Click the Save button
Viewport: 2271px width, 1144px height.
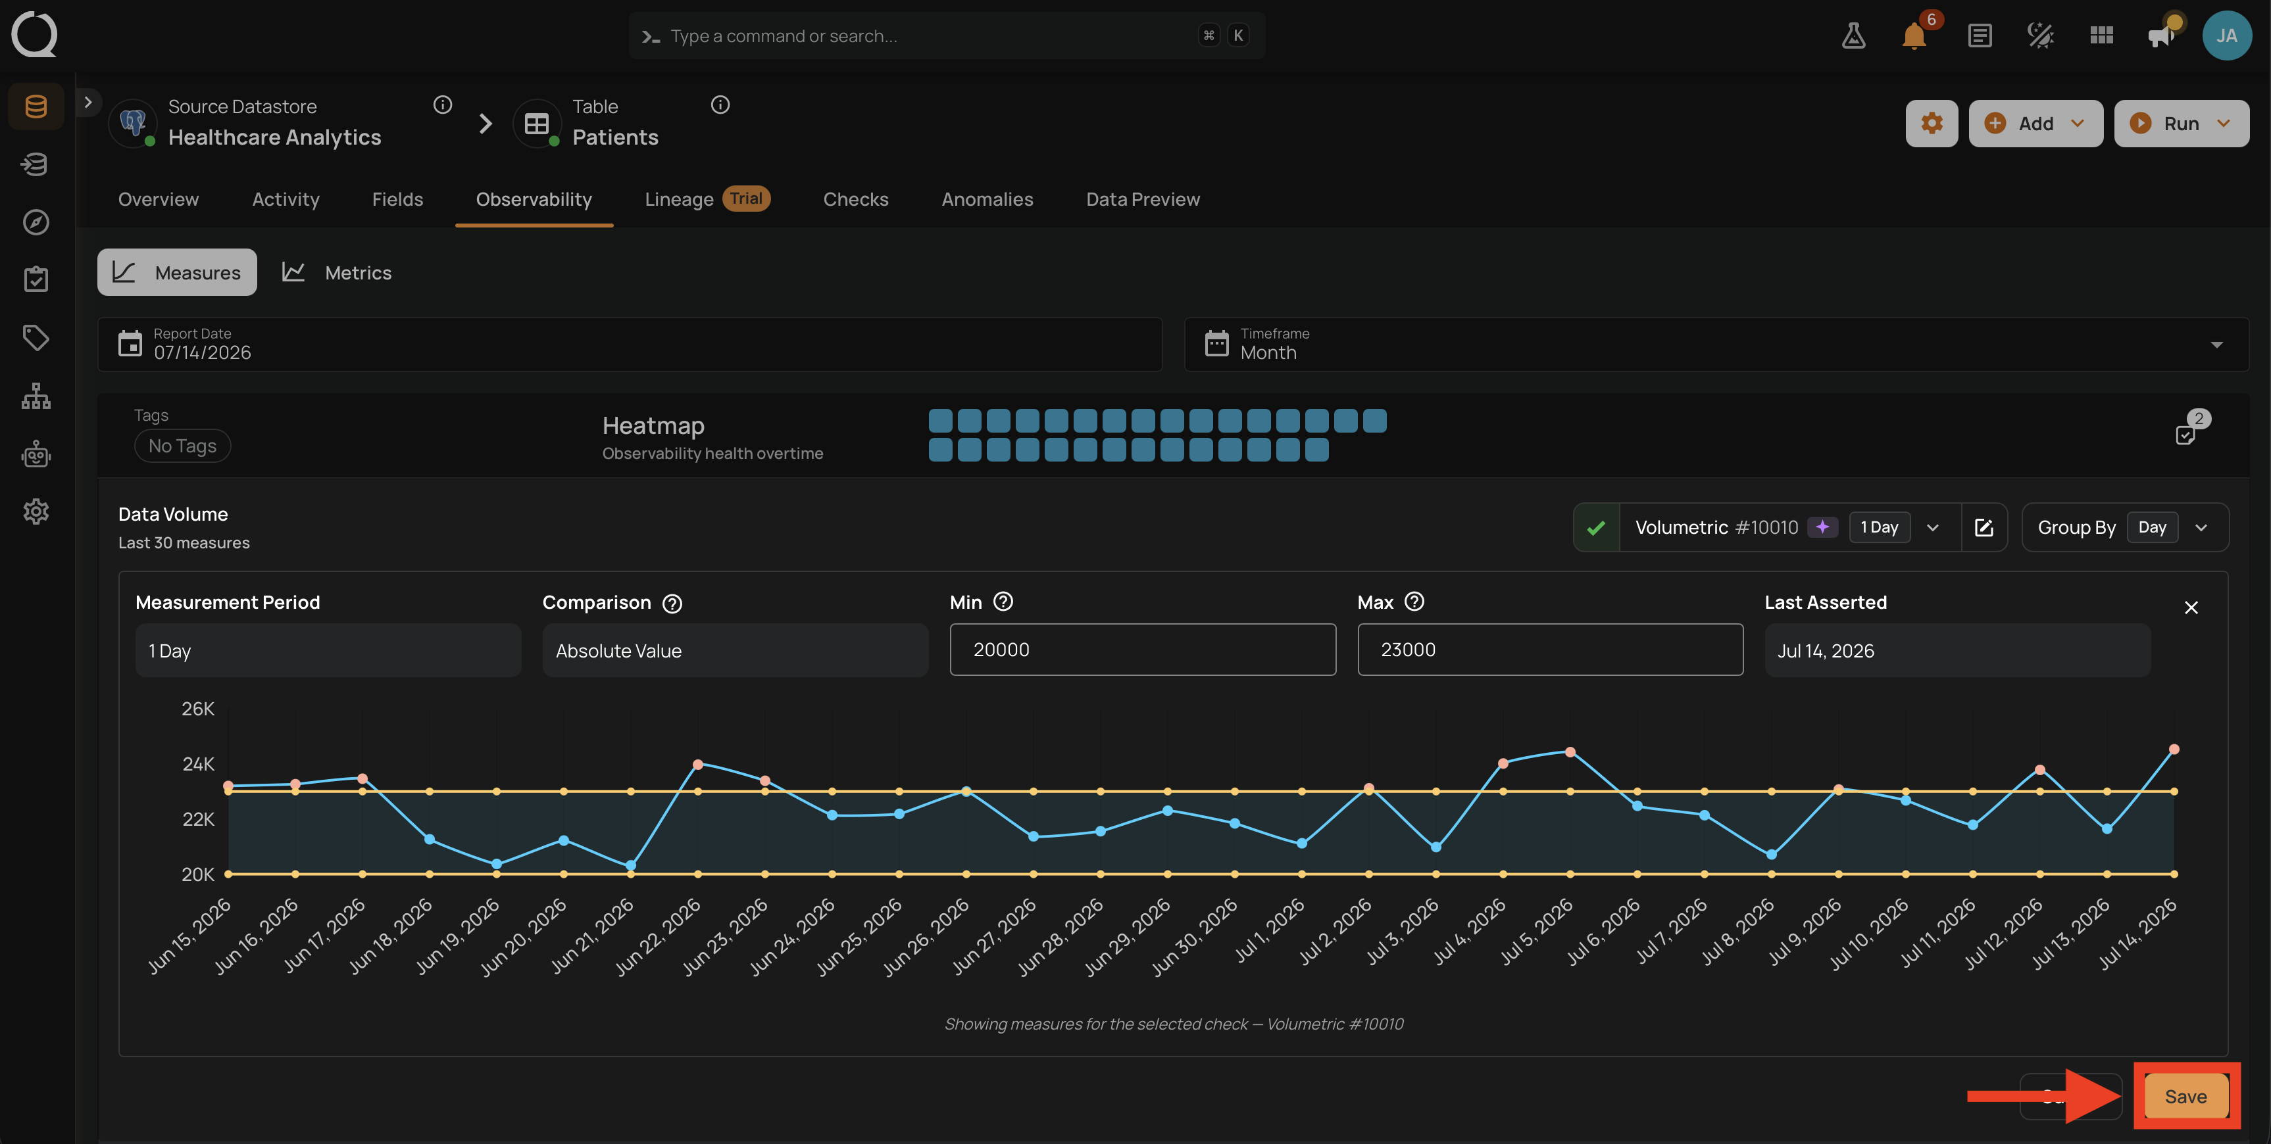(x=2185, y=1095)
